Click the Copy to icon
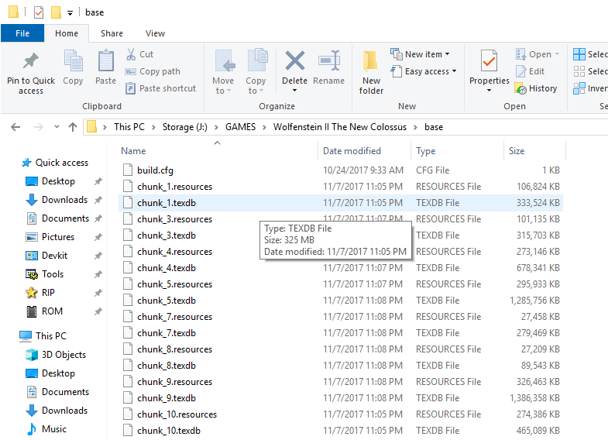 [x=256, y=60]
